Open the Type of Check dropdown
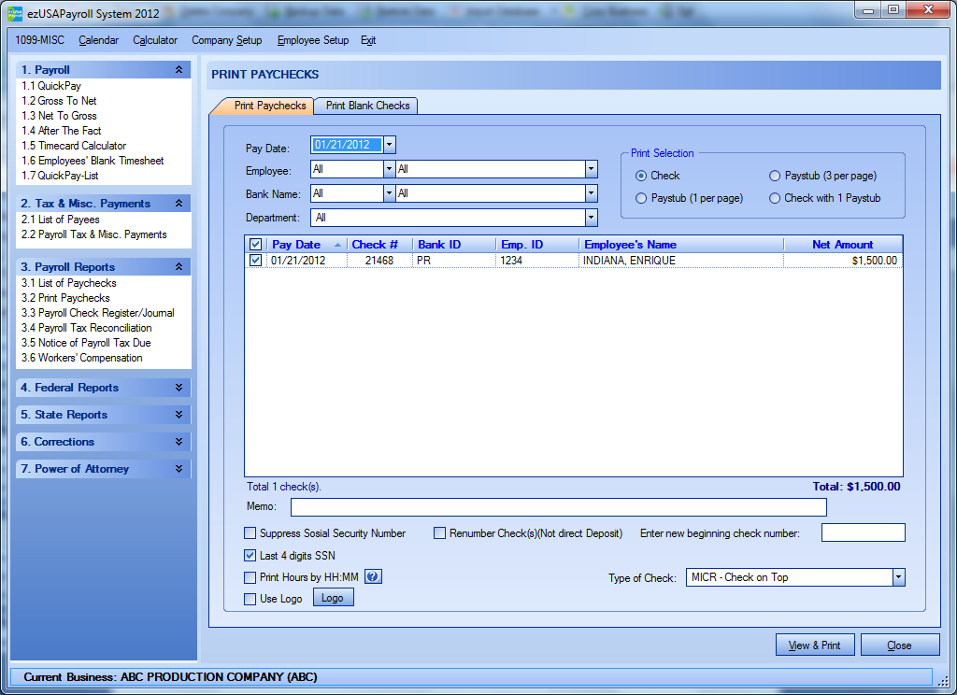The width and height of the screenshot is (957, 695). point(898,577)
